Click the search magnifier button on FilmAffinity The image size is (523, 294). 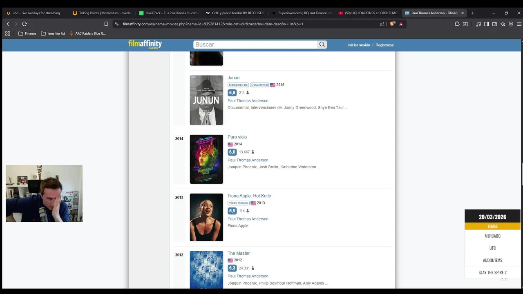322,45
